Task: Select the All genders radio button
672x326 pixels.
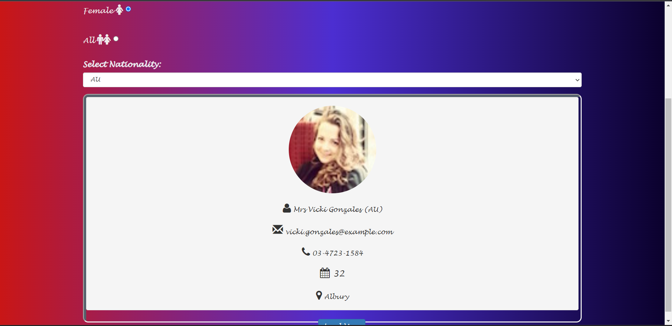Action: (116, 39)
